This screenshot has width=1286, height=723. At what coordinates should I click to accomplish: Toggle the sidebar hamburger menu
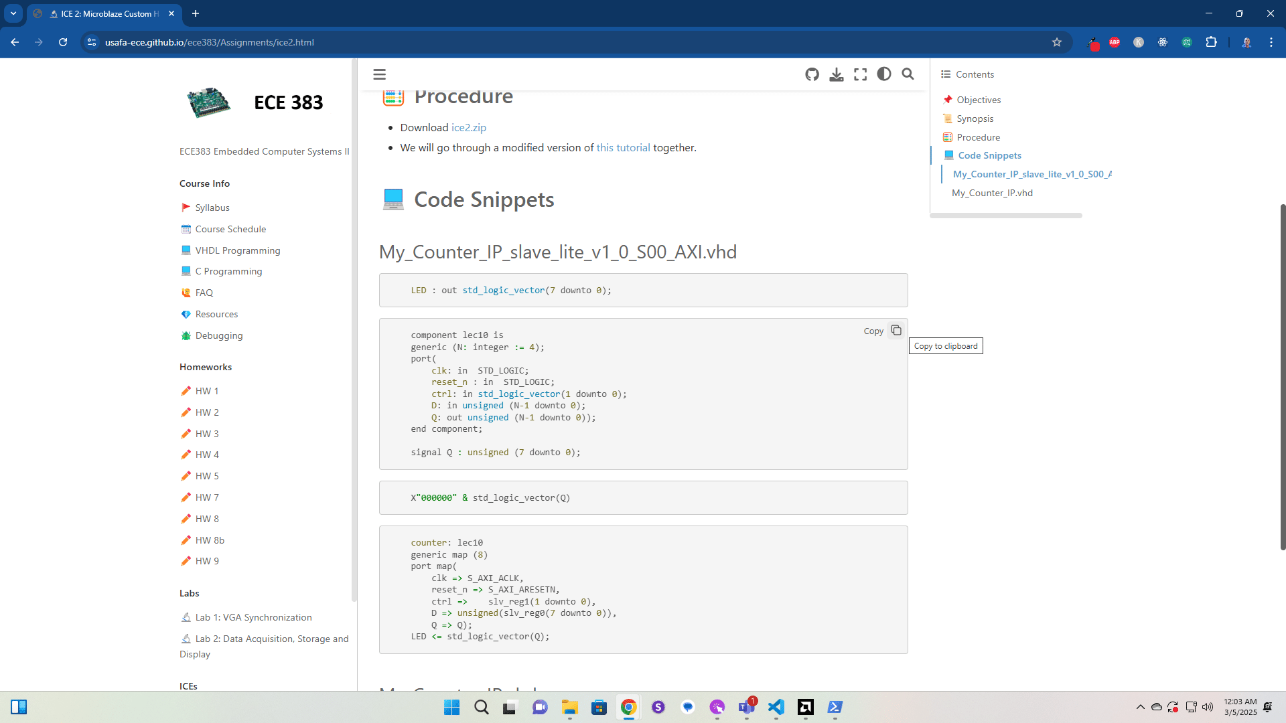pyautogui.click(x=379, y=74)
